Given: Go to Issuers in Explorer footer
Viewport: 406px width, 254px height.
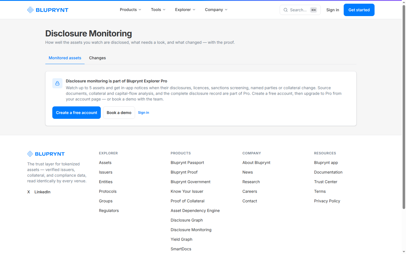Looking at the screenshot, I should tap(106, 172).
